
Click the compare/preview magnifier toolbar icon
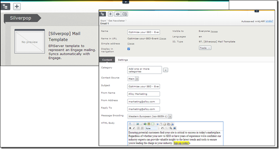click(124, 14)
